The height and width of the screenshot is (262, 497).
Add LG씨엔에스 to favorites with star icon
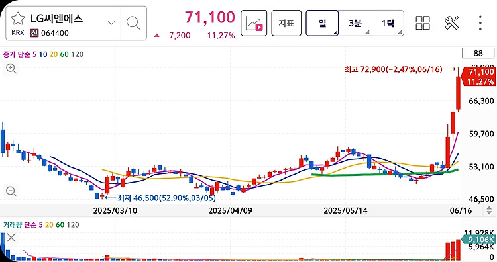pos(18,19)
